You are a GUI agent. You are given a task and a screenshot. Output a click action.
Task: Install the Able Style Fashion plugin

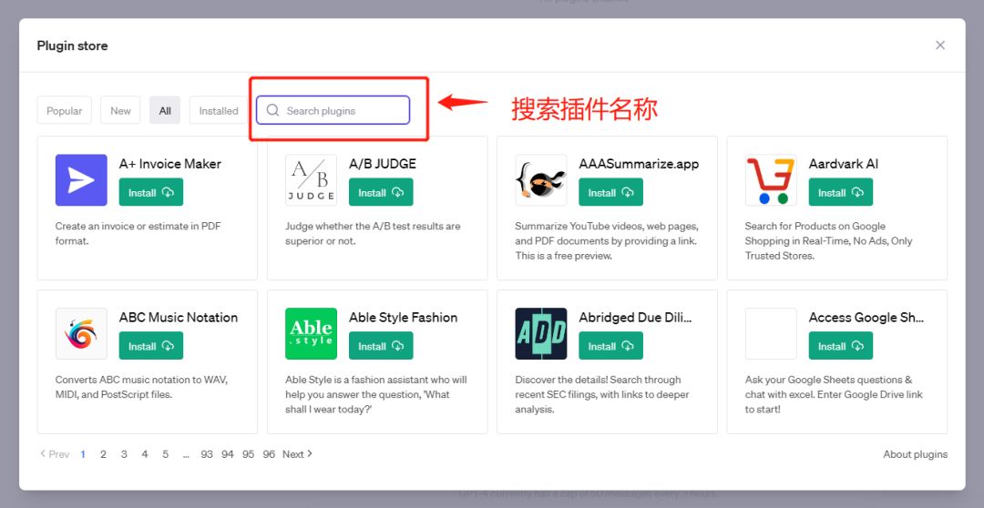(381, 346)
